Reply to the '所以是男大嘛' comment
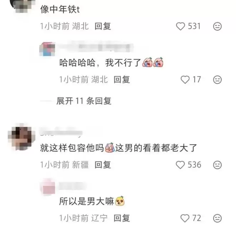Viewport: 236px width, 229px height. [122, 218]
